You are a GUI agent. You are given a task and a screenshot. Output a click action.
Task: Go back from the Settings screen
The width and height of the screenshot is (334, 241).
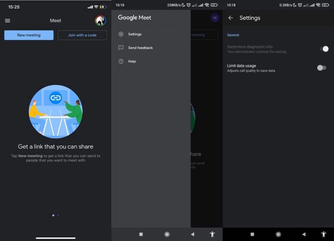pyautogui.click(x=230, y=18)
